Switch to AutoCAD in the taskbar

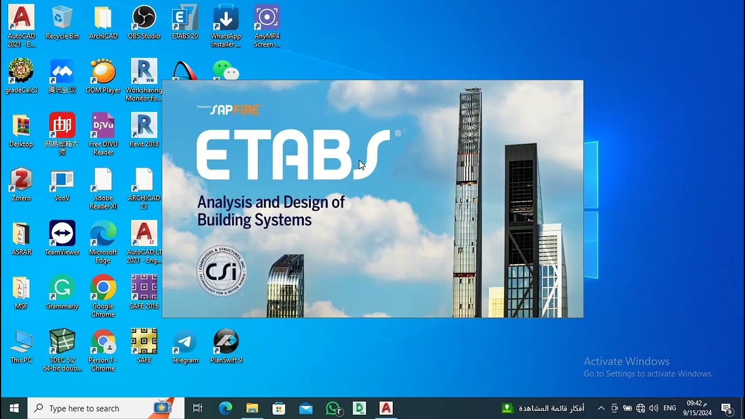click(386, 409)
